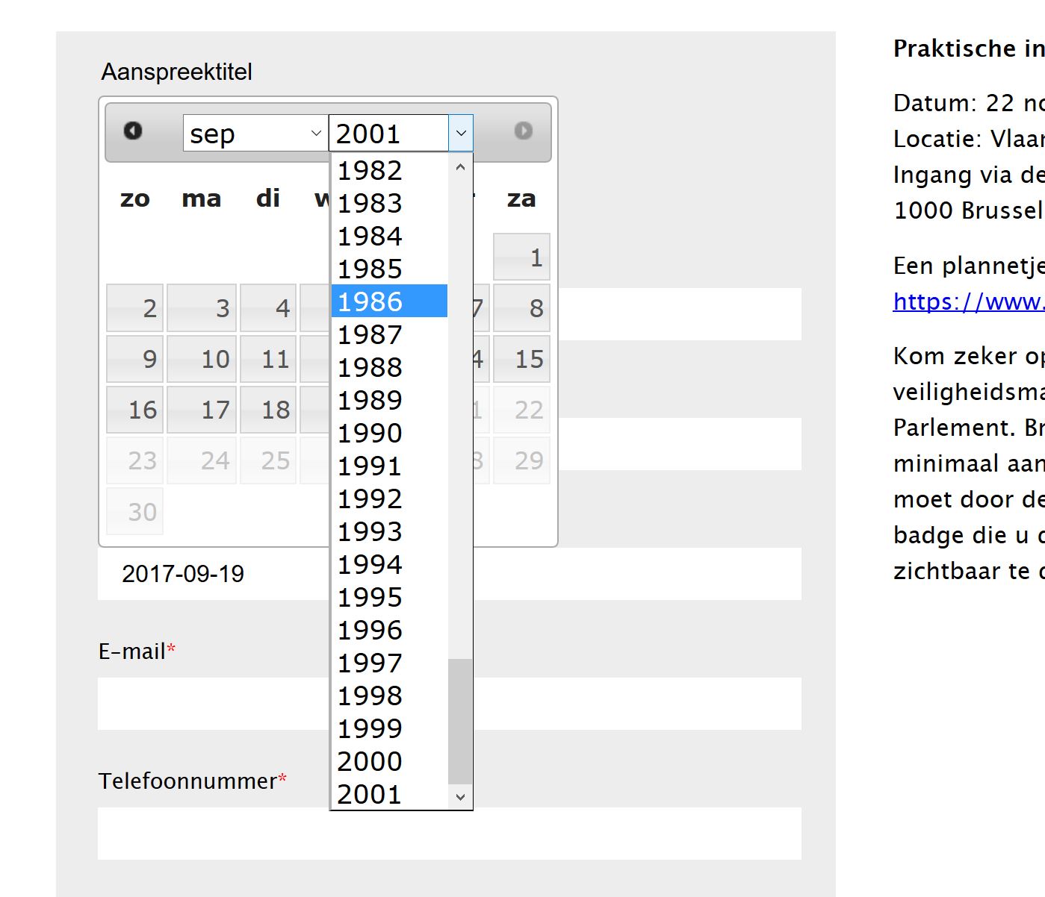Choose day 17 in the calendar
1045x897 pixels.
coord(202,410)
